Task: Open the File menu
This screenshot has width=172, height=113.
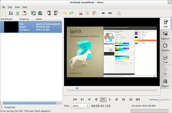Action: click(3, 7)
